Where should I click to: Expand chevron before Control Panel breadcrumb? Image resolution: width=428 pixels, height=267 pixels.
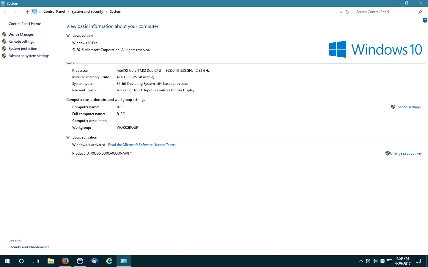click(x=40, y=12)
